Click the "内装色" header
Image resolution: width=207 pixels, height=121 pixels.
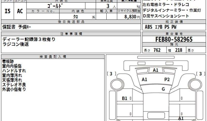tap(78, 11)
